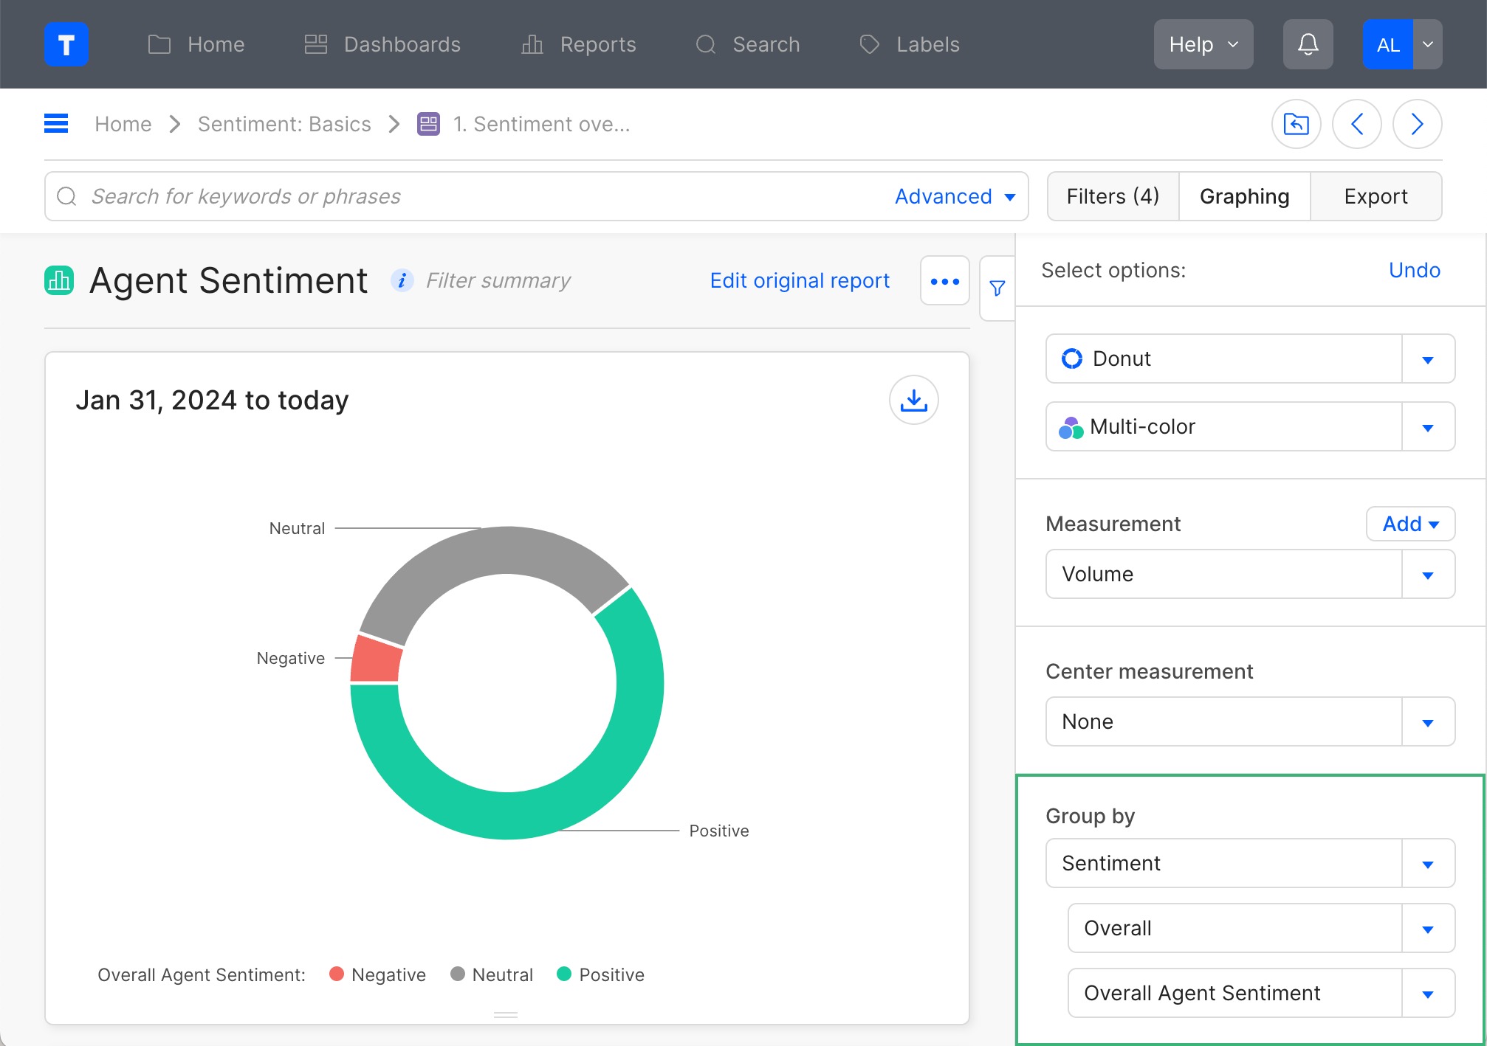Click the funnel filter icon

pyautogui.click(x=997, y=288)
